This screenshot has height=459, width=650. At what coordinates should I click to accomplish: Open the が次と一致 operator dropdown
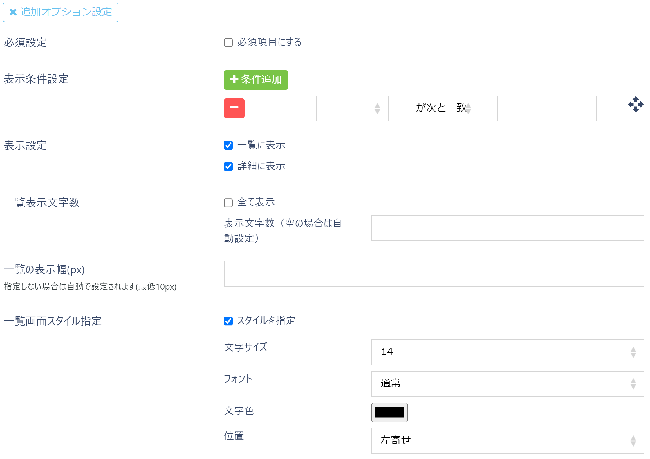[x=443, y=108]
